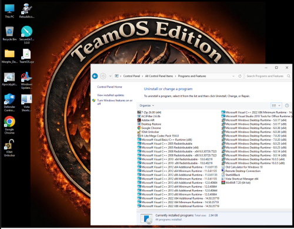
Task: Click the refresh button beside address bar
Action: (x=240, y=76)
